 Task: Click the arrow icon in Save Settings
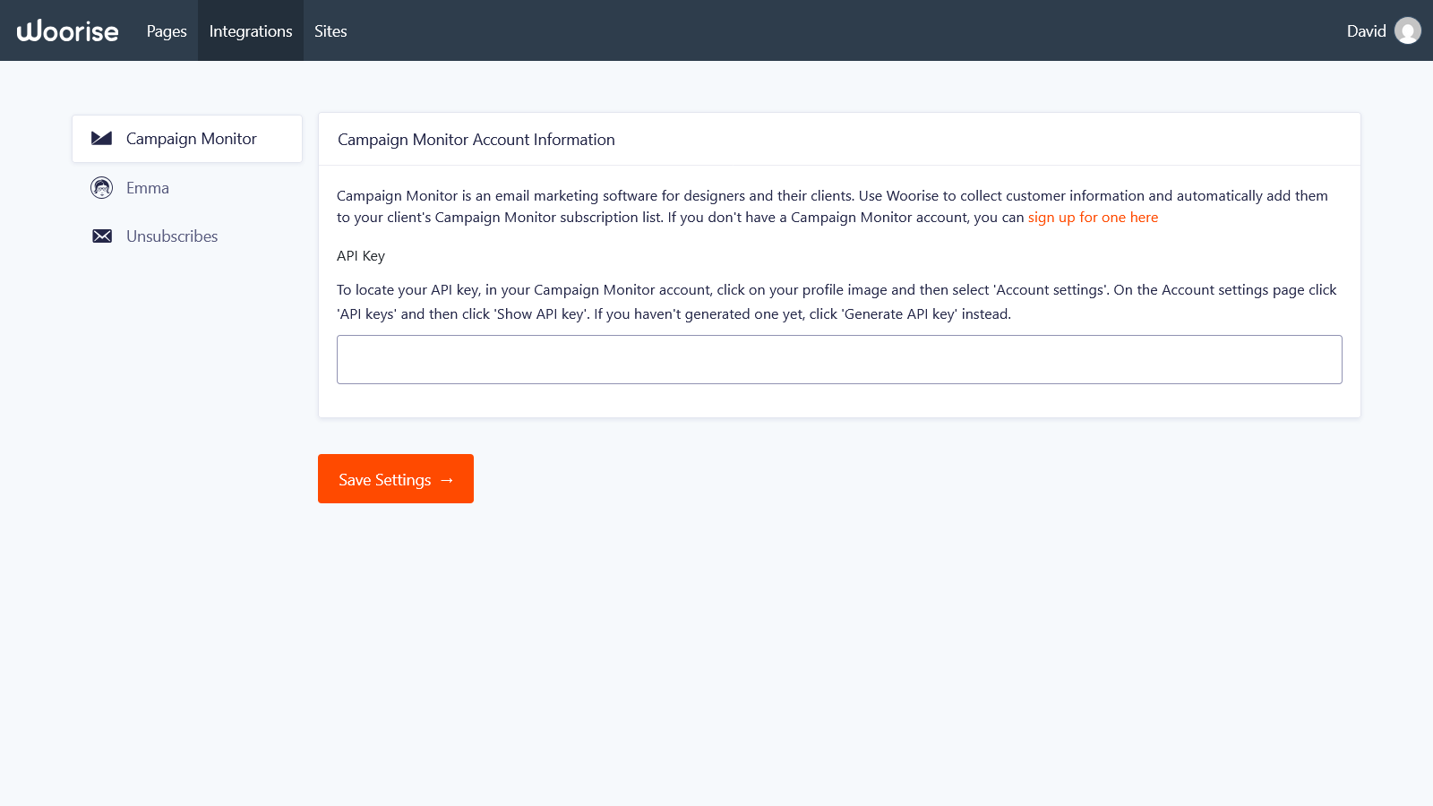pyautogui.click(x=447, y=480)
